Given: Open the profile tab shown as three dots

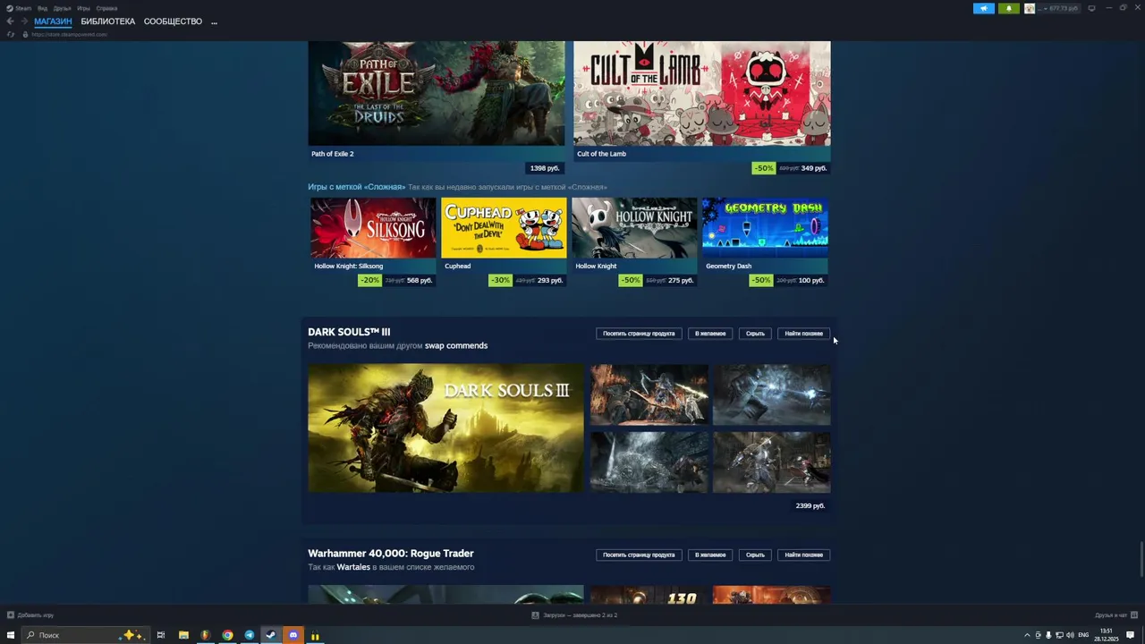Looking at the screenshot, I should click(x=214, y=21).
